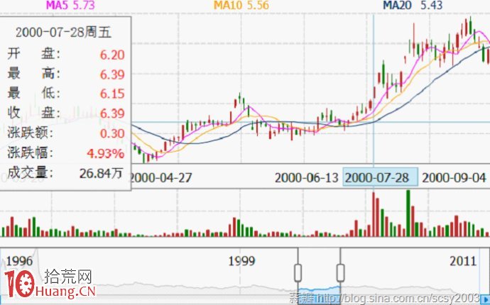This screenshot has width=490, height=305.
Task: Click the 成交量 value 26.84万
Action: coord(101,173)
